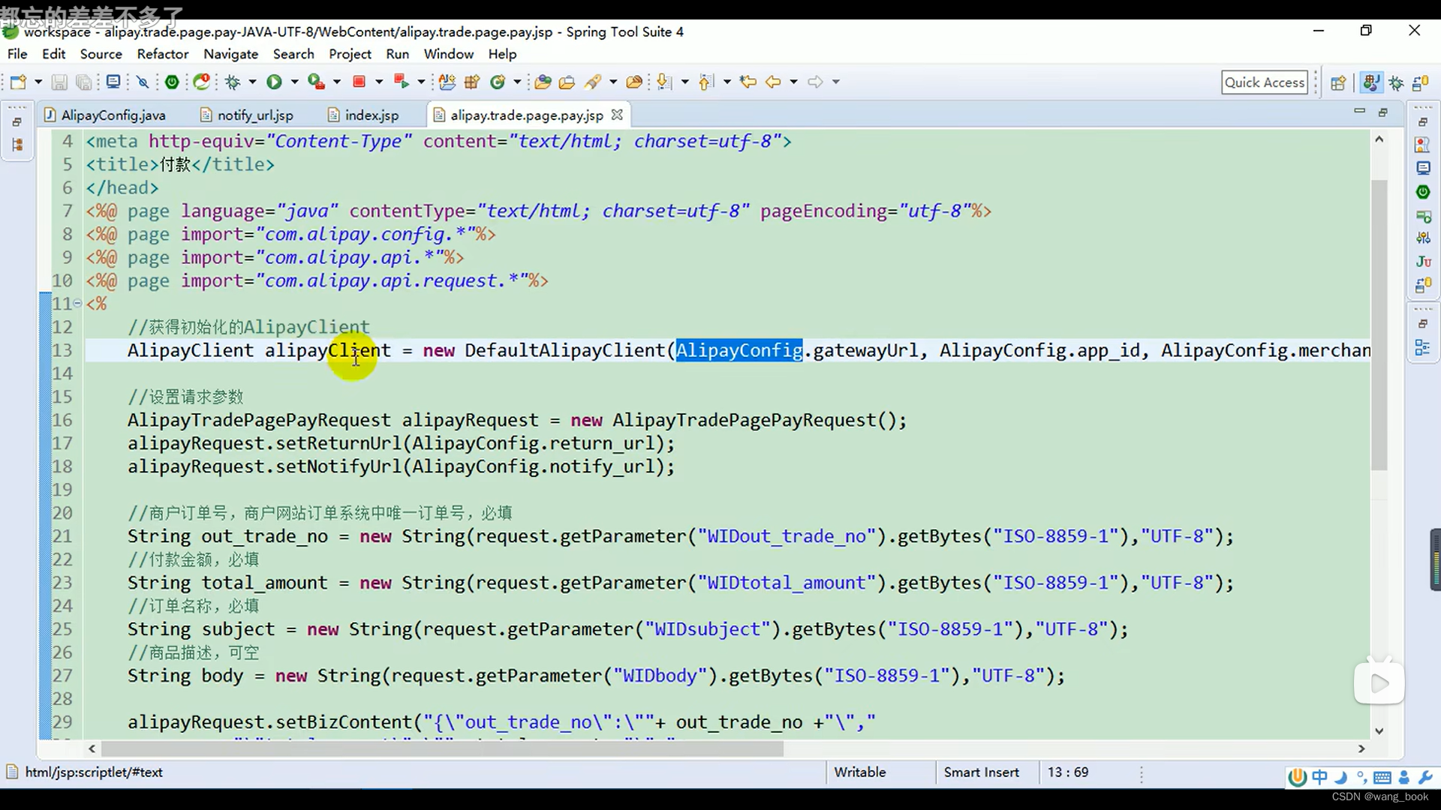The width and height of the screenshot is (1441, 810).
Task: Click the Relaunch icon with red badge
Action: [202, 82]
